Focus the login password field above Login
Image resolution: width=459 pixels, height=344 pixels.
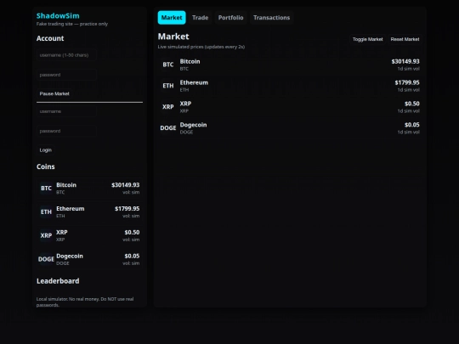click(67, 131)
